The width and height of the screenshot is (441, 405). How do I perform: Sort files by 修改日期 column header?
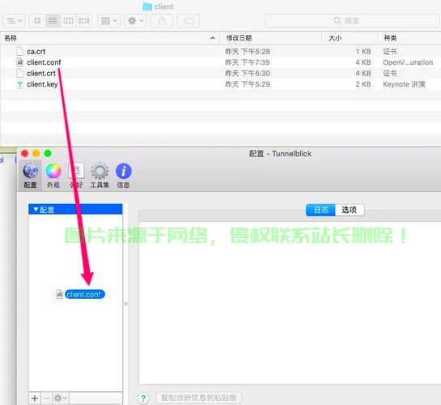[270, 38]
